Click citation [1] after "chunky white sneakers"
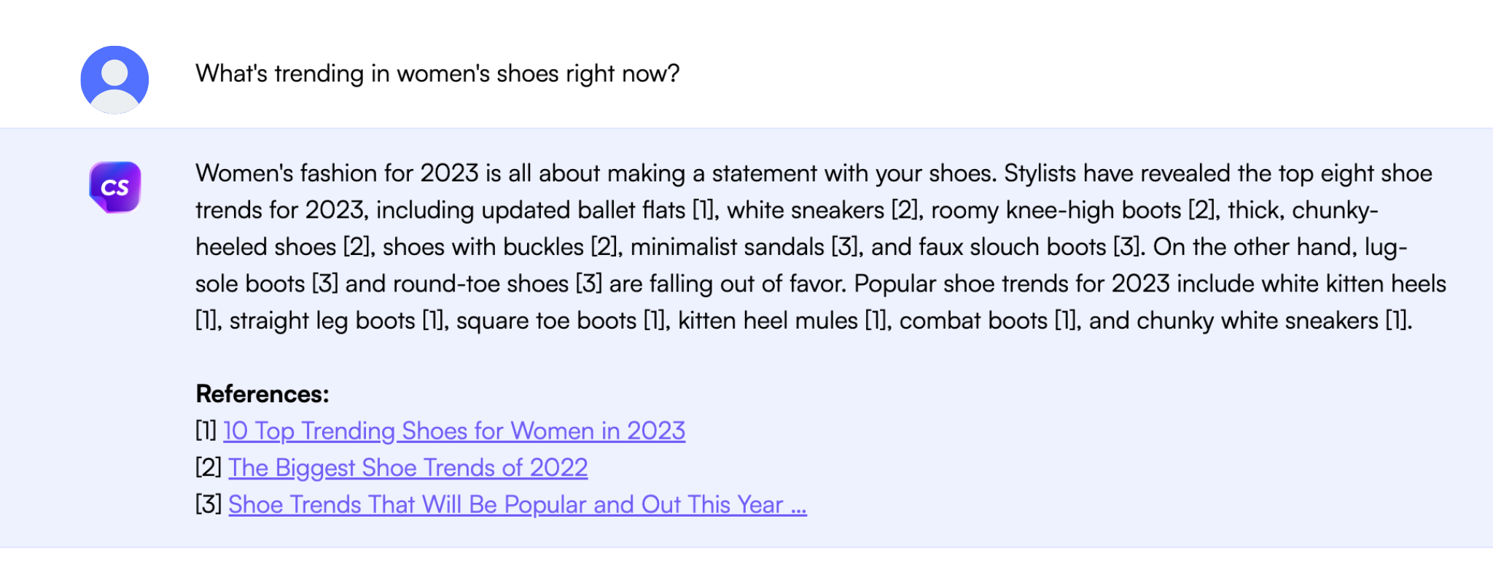Image resolution: width=1493 pixels, height=580 pixels. coord(1397,321)
